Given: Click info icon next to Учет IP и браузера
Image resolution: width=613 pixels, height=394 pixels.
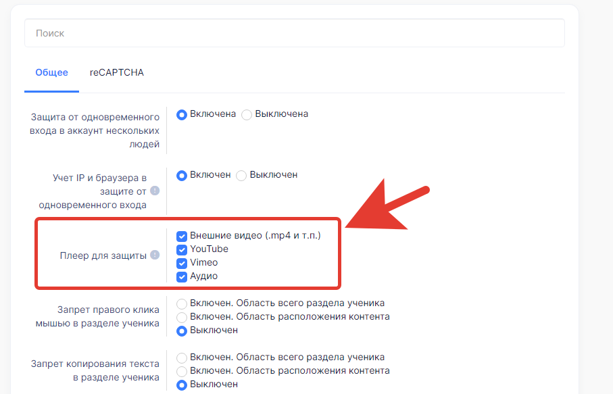Looking at the screenshot, I should pyautogui.click(x=155, y=191).
